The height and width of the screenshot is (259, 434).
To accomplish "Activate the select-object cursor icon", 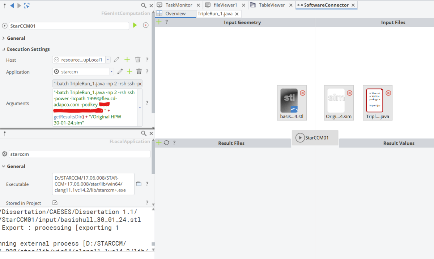I will click(x=26, y=5).
